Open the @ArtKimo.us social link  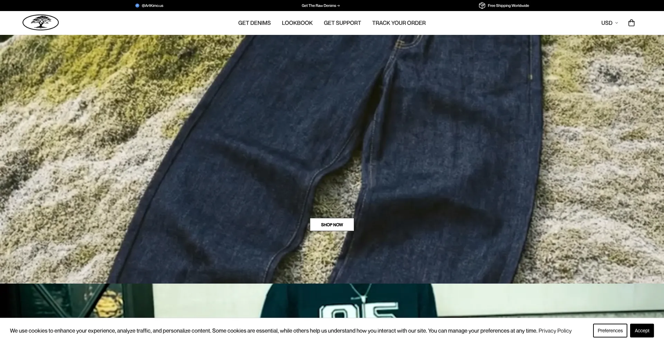(x=152, y=6)
